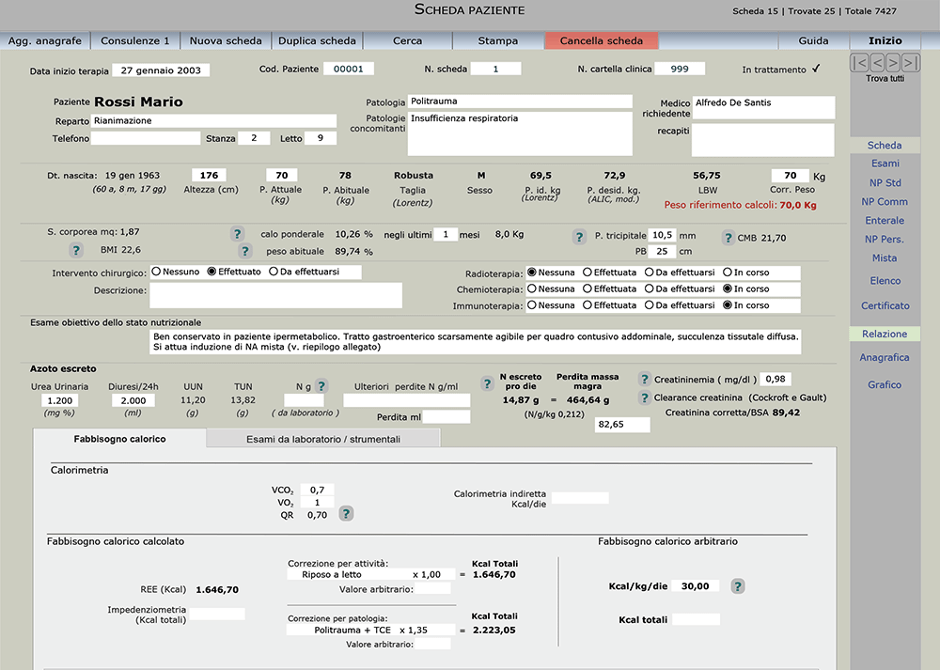Click the help icon next to QR value
Screen dimensions: 940x670
click(x=346, y=514)
